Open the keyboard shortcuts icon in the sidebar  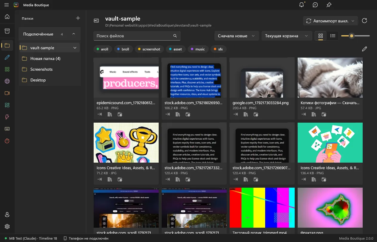7,129
